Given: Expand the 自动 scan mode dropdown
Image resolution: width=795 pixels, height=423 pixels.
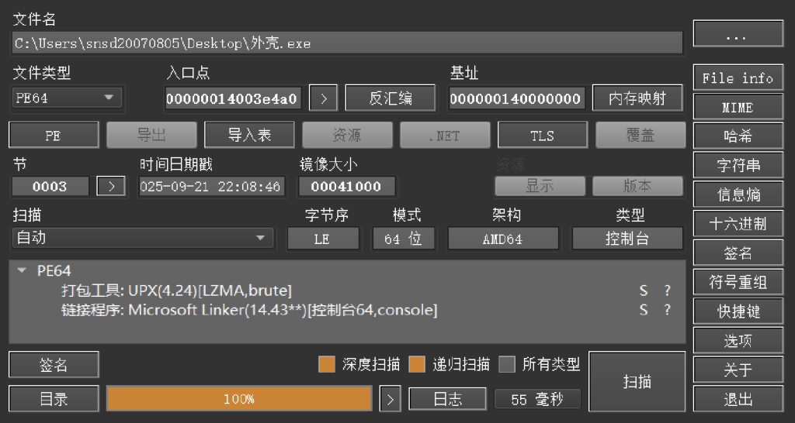Looking at the screenshot, I should pyautogui.click(x=143, y=238).
